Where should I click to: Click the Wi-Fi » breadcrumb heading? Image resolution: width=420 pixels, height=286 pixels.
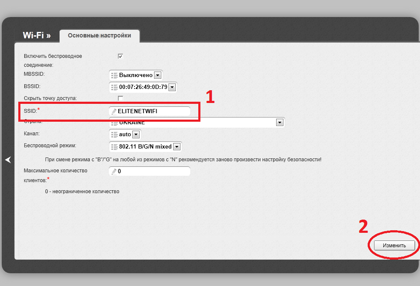coord(37,36)
